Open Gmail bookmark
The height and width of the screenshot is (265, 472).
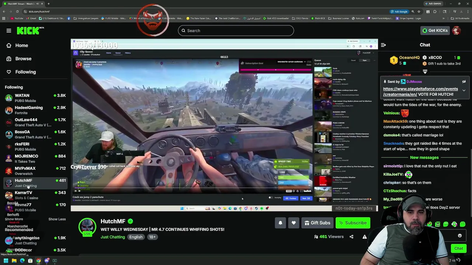31,18
